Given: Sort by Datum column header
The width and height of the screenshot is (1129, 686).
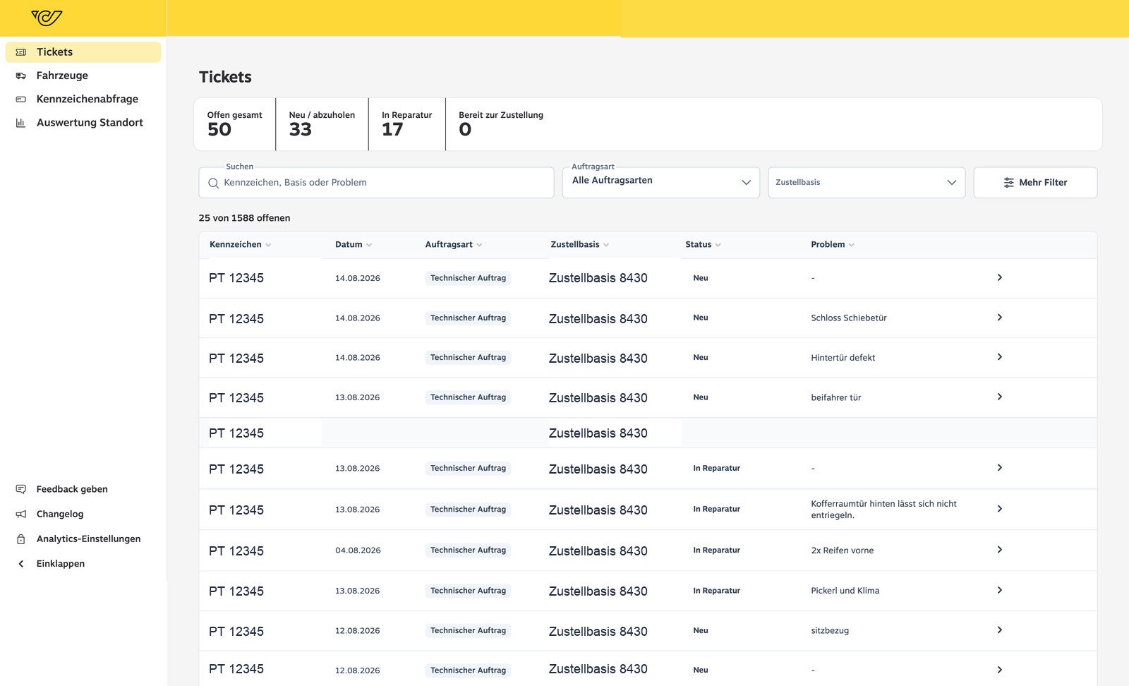Looking at the screenshot, I should [354, 245].
